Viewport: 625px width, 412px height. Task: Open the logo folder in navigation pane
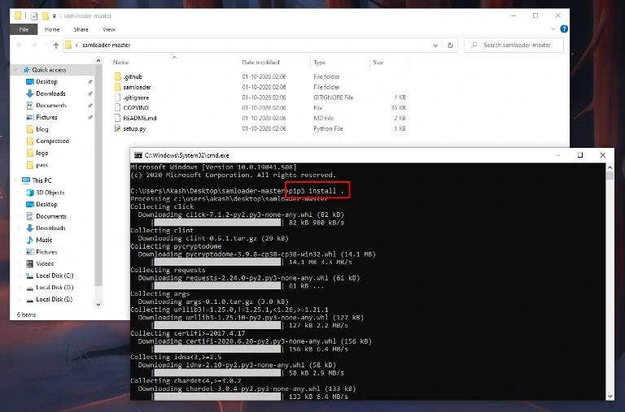42,153
